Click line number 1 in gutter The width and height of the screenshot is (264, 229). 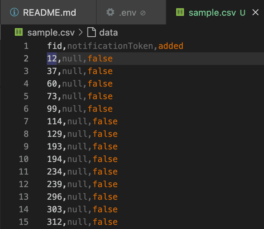point(26,46)
